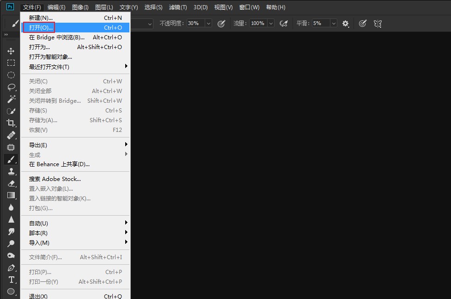Image resolution: width=451 pixels, height=299 pixels.
Task: Choose the Crop tool
Action: point(11,123)
